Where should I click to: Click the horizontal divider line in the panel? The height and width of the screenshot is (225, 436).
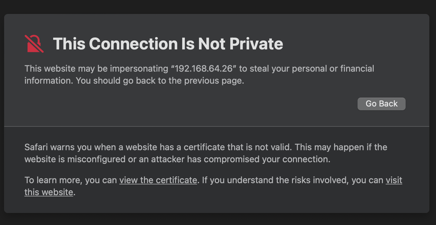coord(217,126)
